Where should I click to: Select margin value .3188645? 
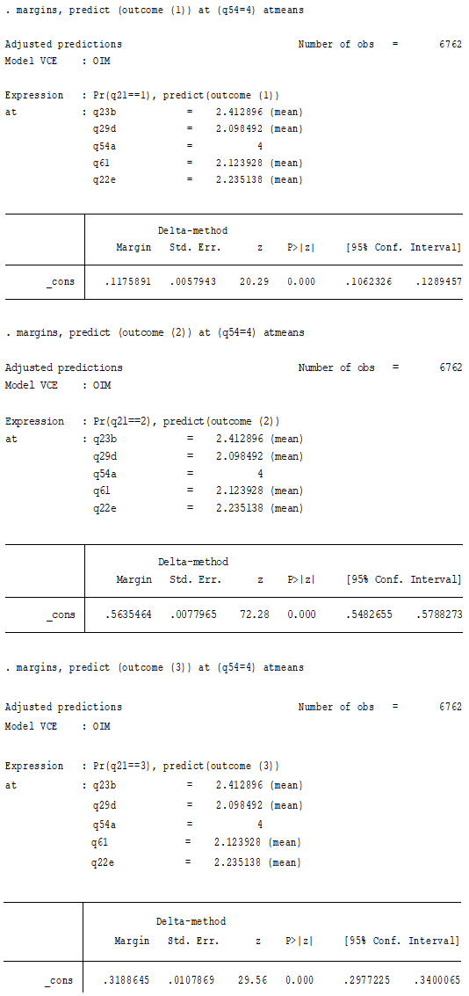pos(126,980)
